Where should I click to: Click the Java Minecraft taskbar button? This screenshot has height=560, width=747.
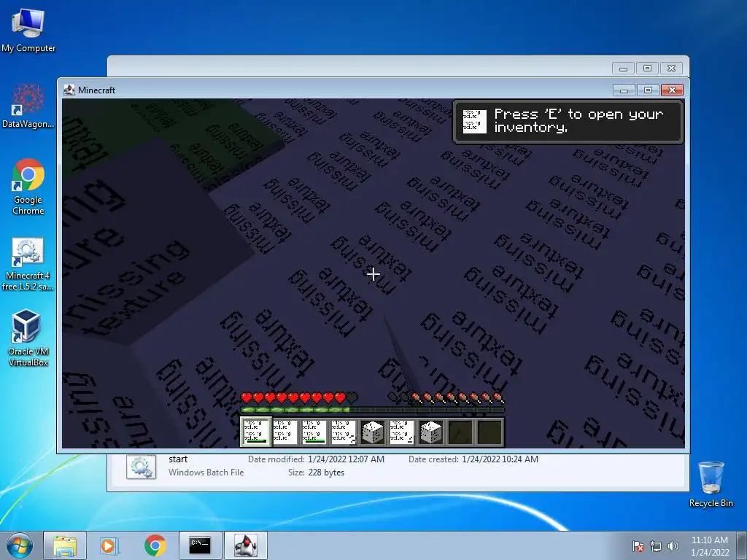coord(246,545)
